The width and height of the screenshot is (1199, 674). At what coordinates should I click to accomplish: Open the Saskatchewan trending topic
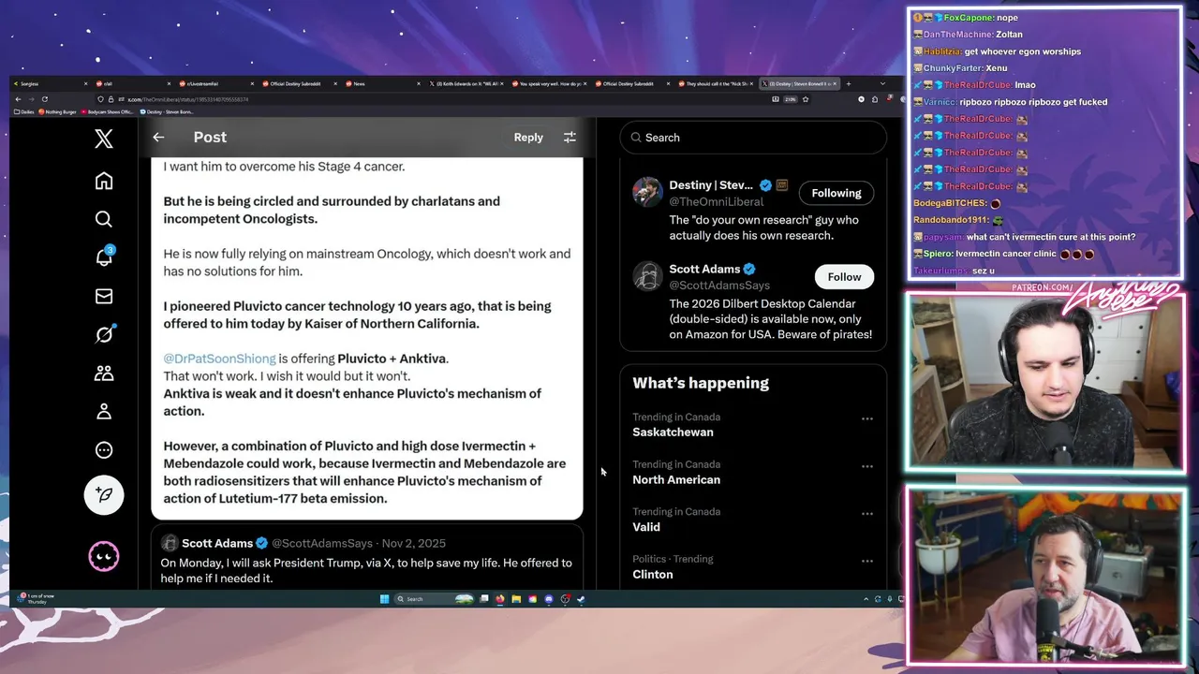point(673,432)
